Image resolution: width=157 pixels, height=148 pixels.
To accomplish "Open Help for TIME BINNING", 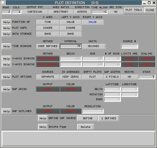I will (x=6, y=46).
